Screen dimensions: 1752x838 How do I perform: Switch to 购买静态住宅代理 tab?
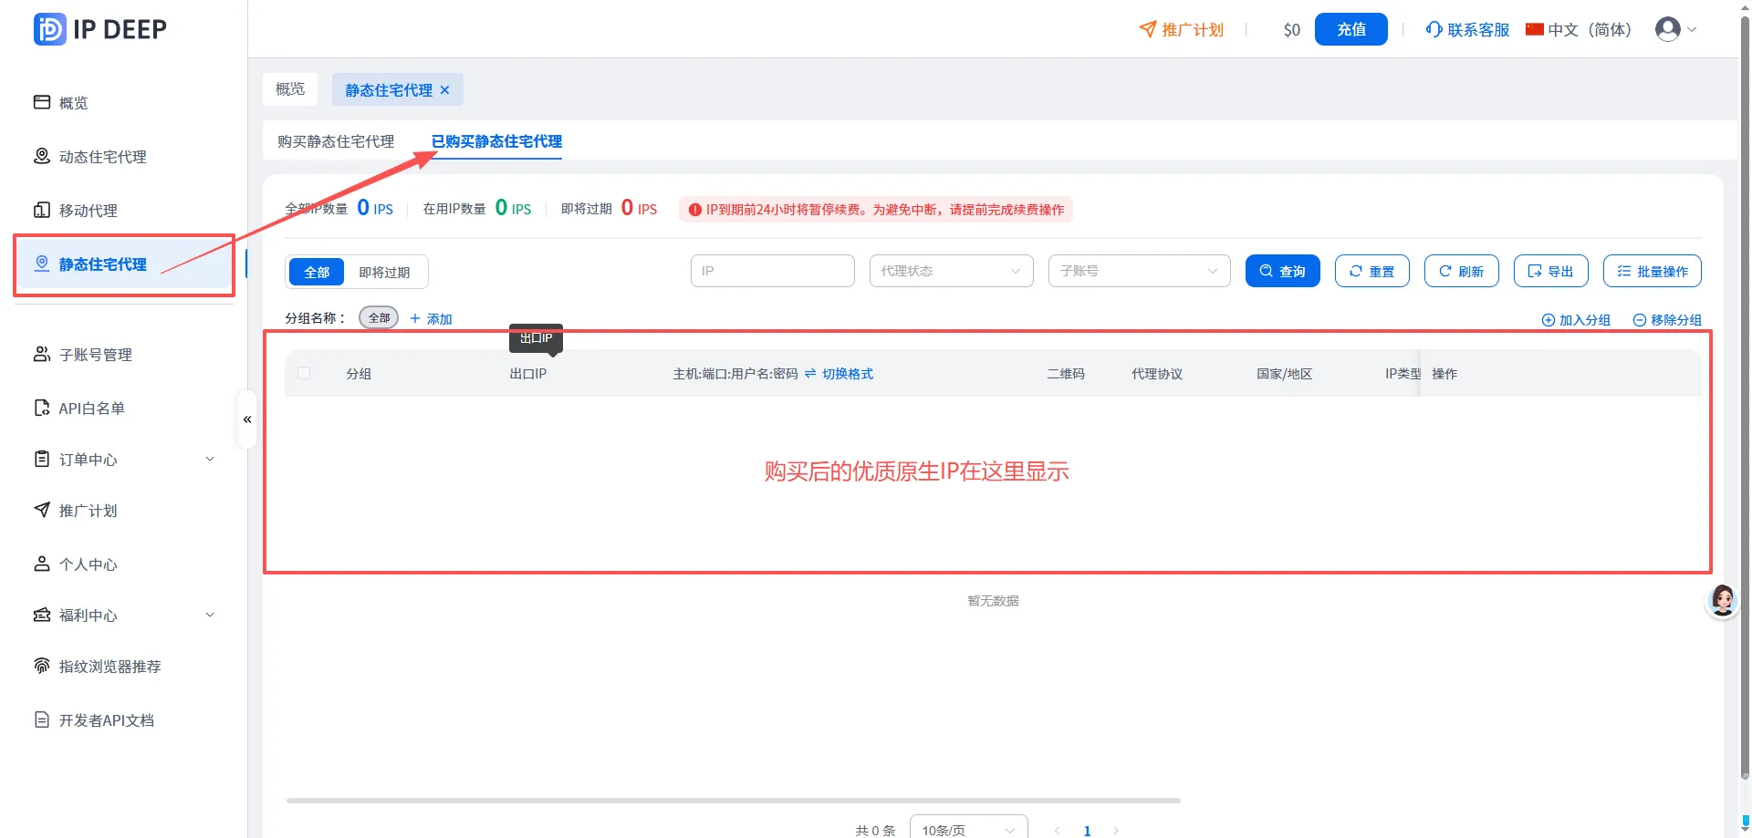pos(336,141)
